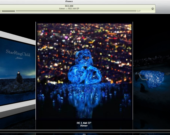Image resolution: width=170 pixels, height=135 pixels.
Task: Click the 'RE:I AM' song title text
Action: point(69,6)
